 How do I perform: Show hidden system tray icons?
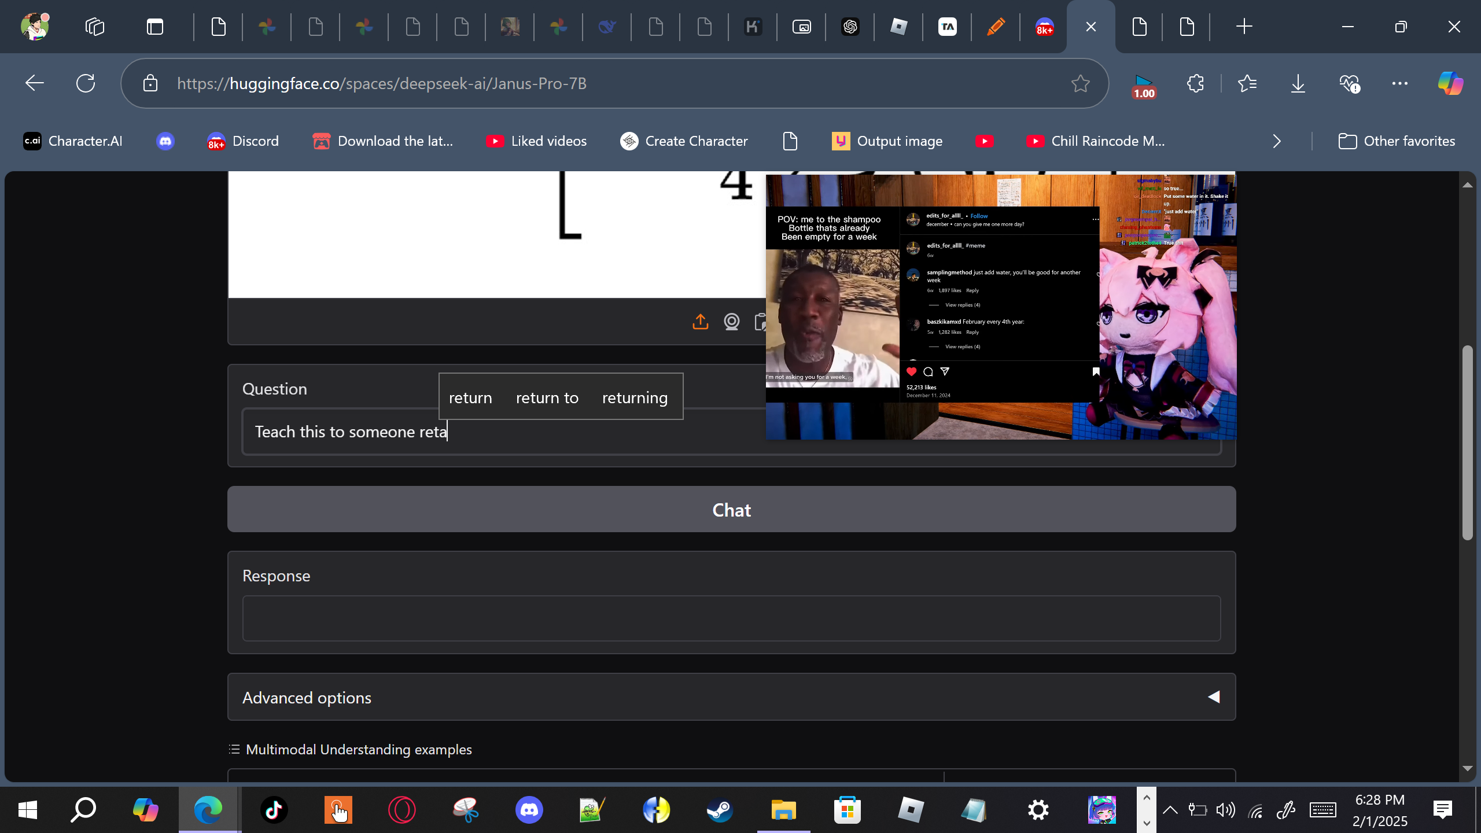point(1170,810)
